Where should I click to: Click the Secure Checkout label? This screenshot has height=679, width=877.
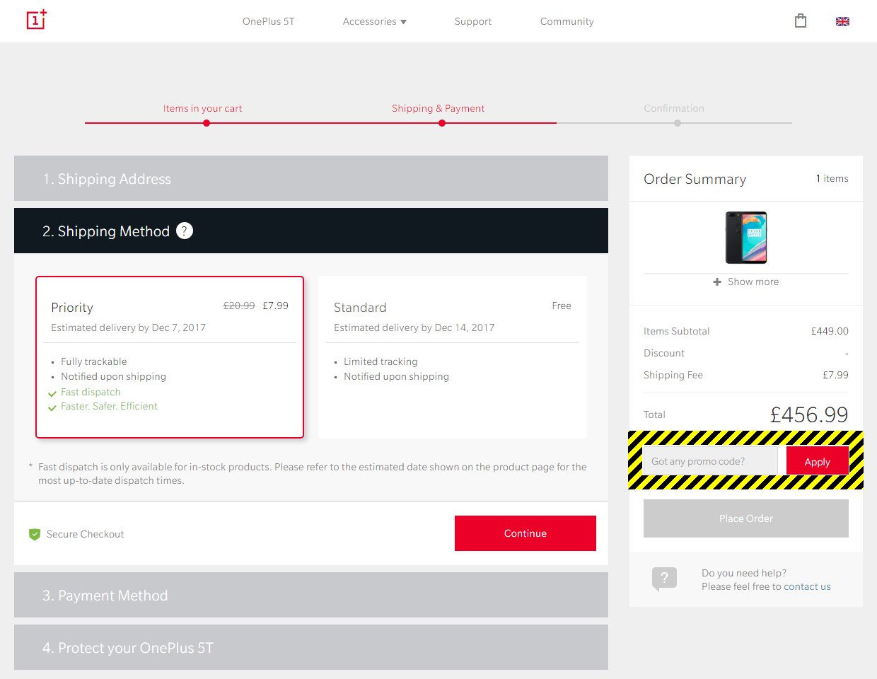tap(85, 534)
